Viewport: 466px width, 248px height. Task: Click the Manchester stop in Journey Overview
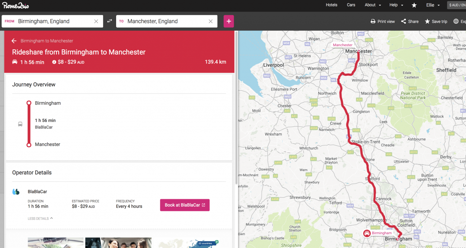(x=48, y=145)
